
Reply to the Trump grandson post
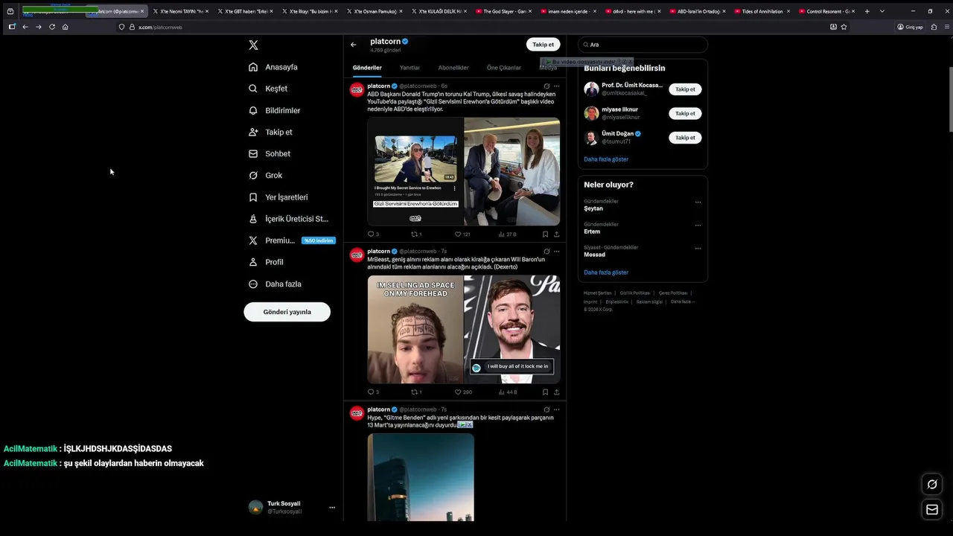[372, 234]
